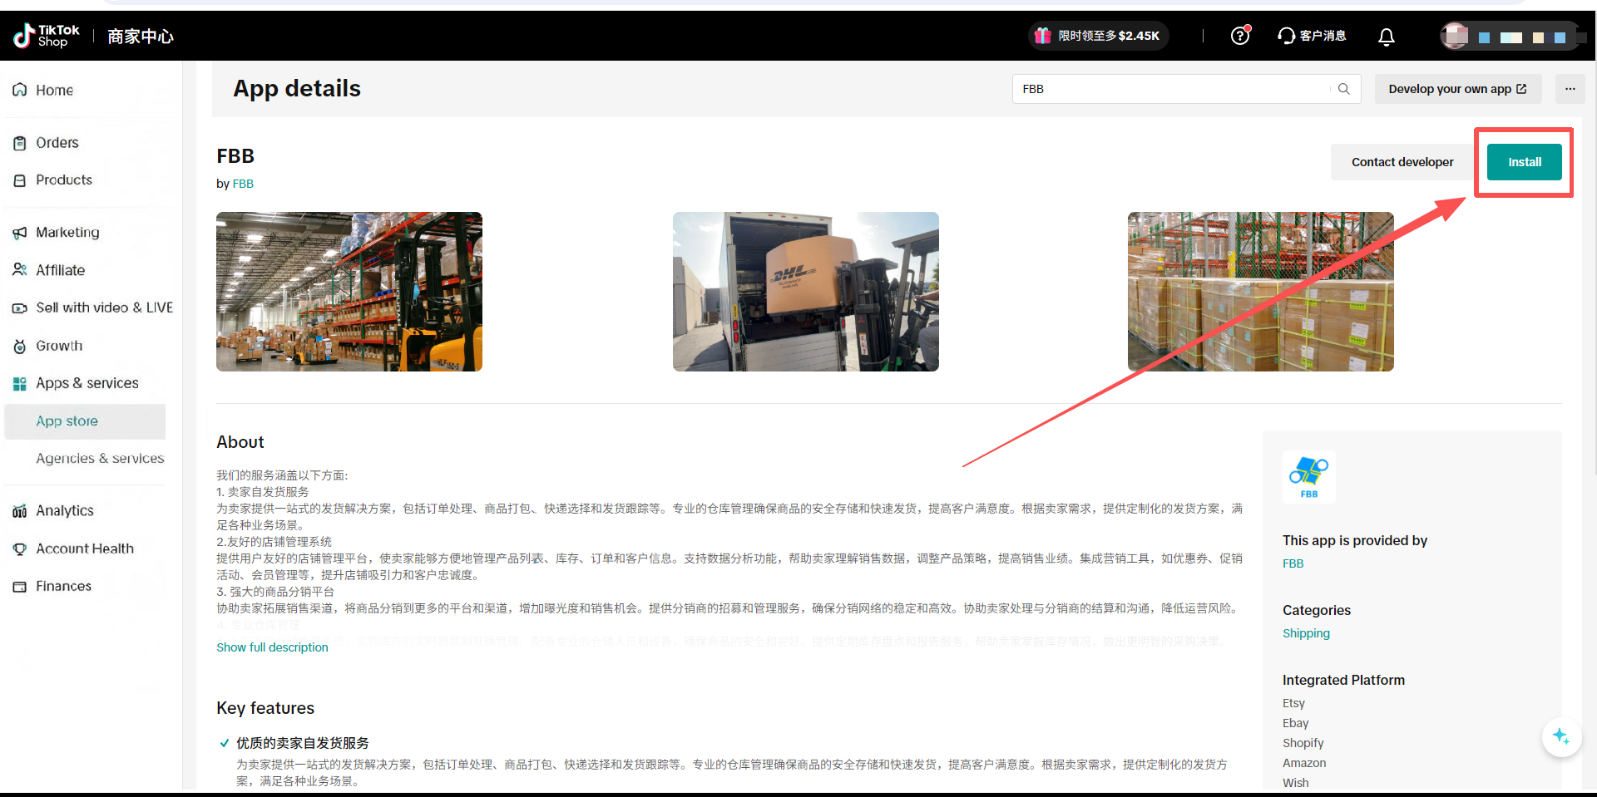Click the search magnifier icon
The height and width of the screenshot is (797, 1597).
coord(1343,89)
